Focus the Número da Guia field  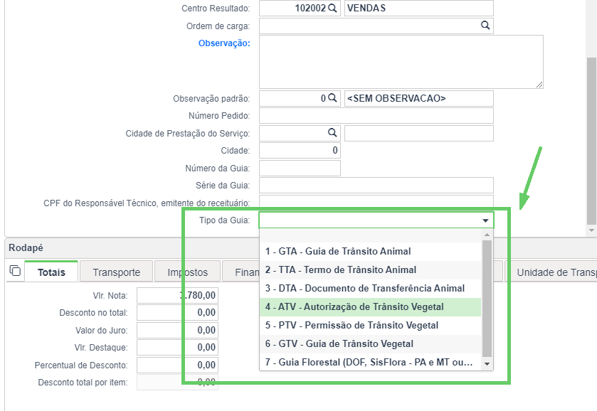coord(300,169)
